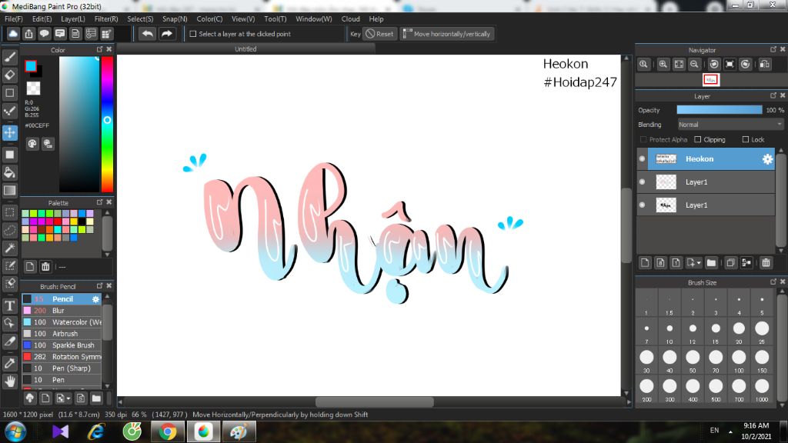
Task: Select the Watercolor brush
Action: point(62,322)
